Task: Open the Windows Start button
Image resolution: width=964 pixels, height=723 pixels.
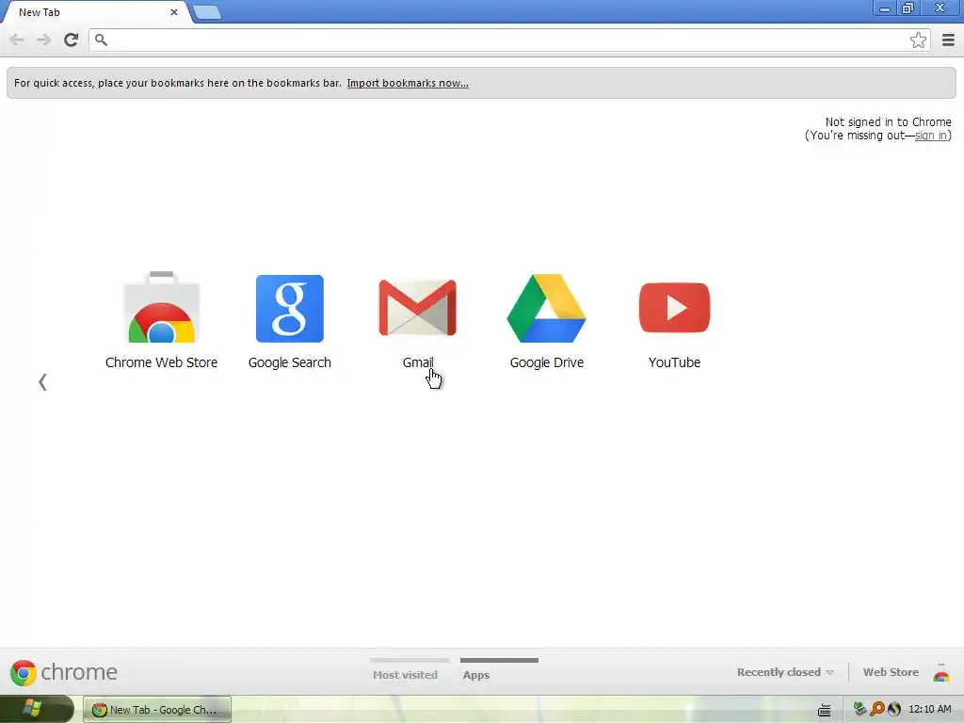Action: (x=37, y=709)
